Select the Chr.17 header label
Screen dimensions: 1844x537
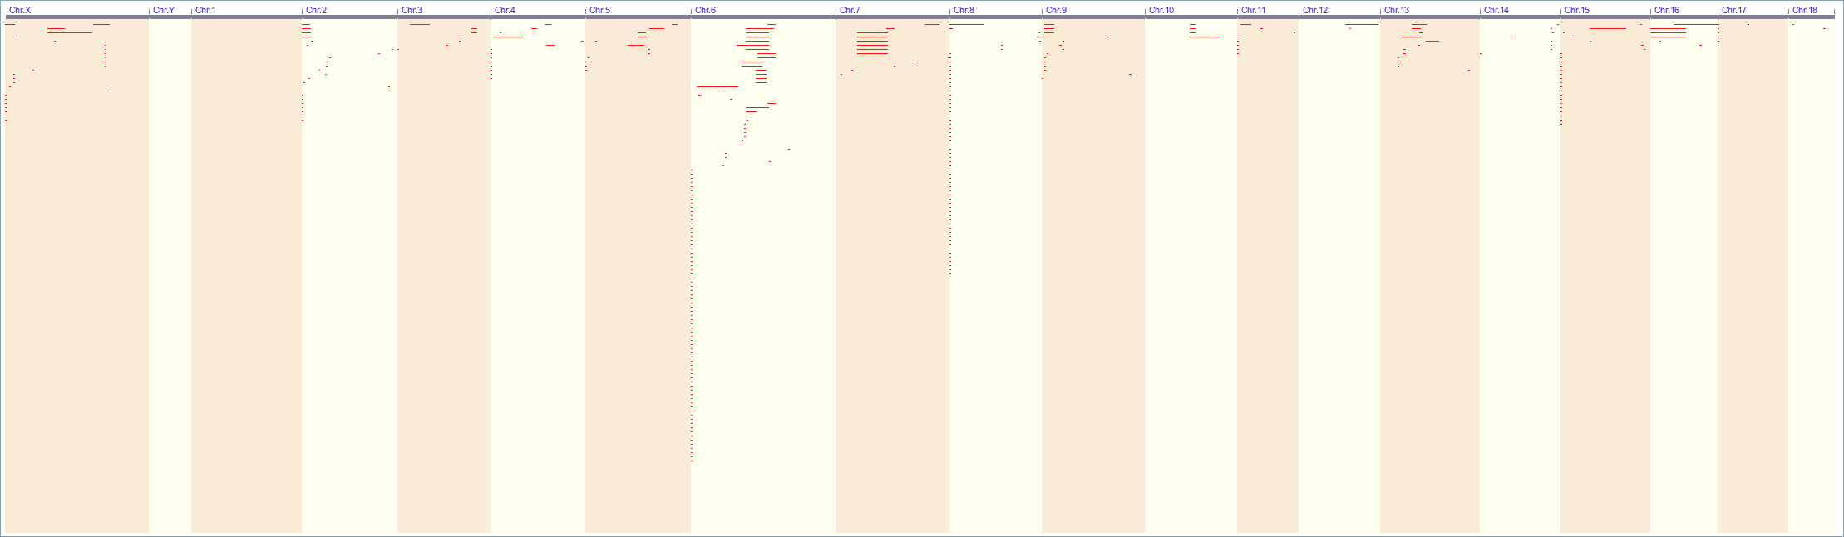tap(1734, 10)
